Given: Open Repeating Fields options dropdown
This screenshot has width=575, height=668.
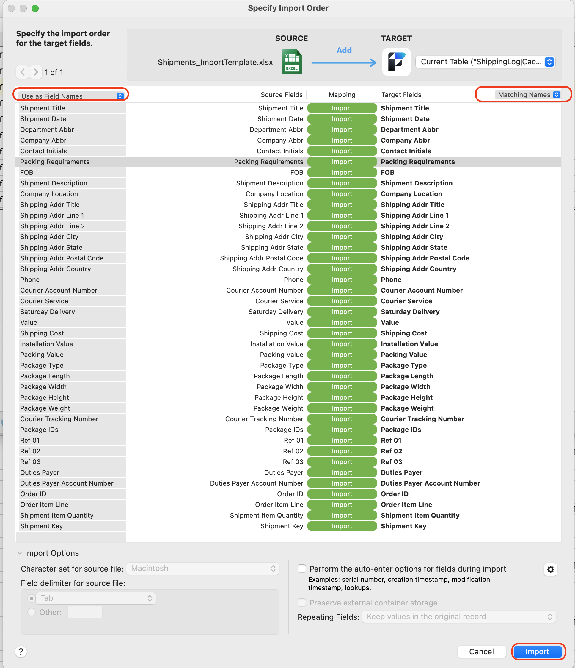Looking at the screenshot, I should tap(459, 617).
